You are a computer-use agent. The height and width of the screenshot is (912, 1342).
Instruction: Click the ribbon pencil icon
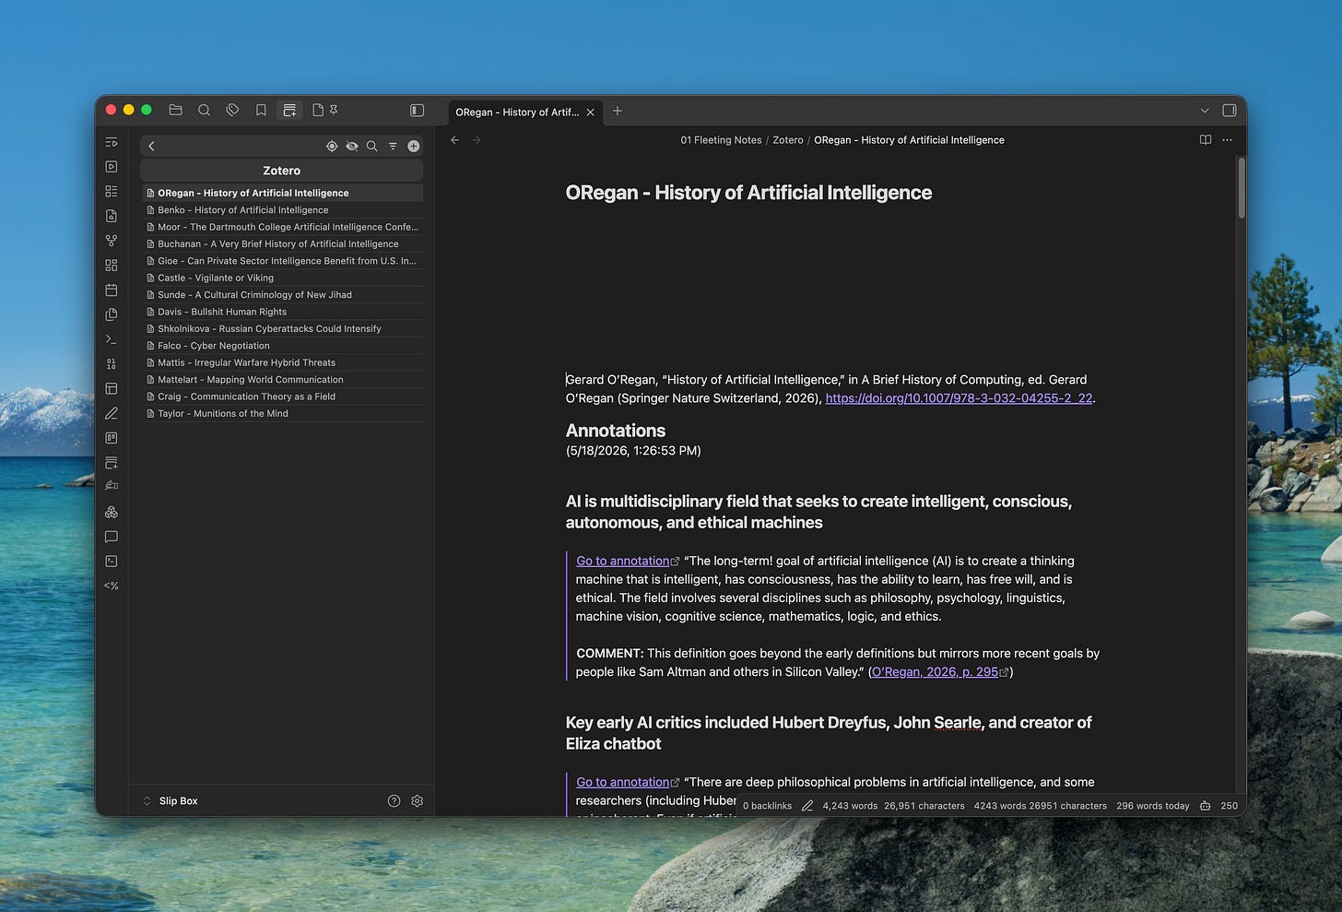[112, 413]
